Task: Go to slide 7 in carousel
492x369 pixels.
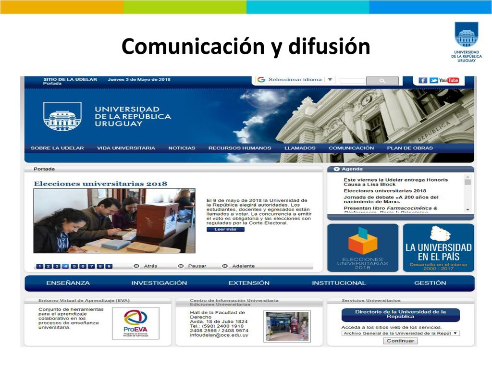Action: (91, 266)
